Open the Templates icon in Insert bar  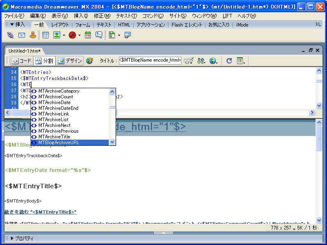[112, 35]
